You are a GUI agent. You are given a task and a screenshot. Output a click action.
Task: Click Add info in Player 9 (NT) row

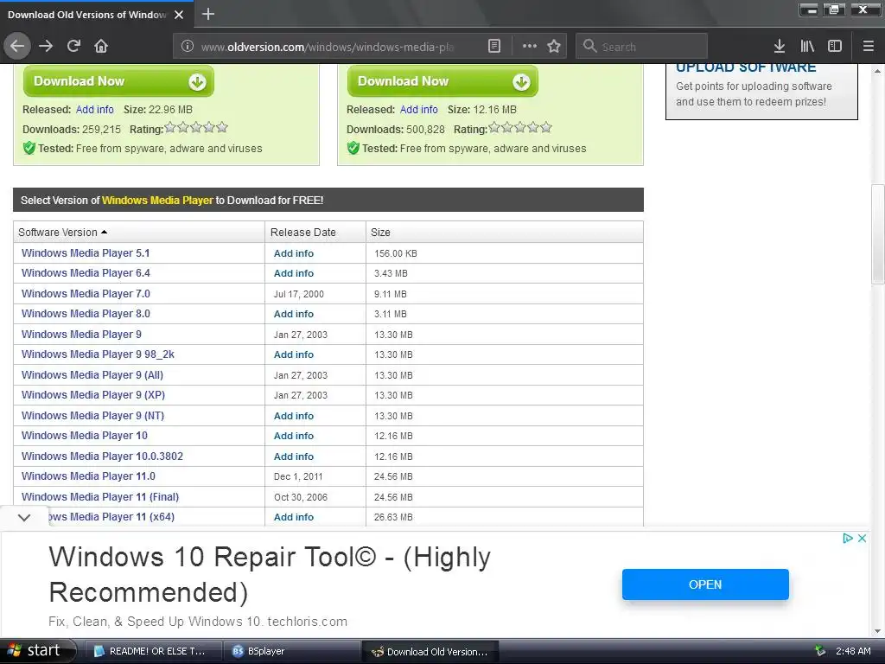(x=294, y=416)
